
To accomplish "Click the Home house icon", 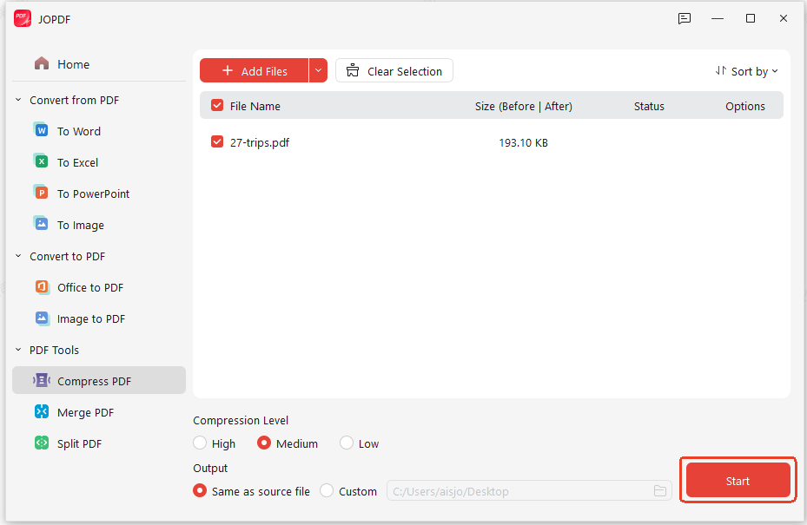I will (x=42, y=63).
